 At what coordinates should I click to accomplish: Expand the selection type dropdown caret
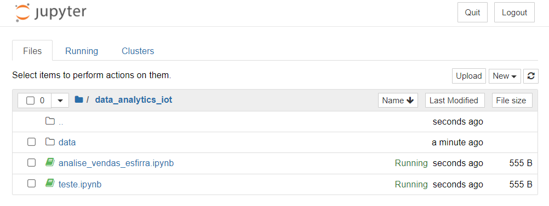coord(60,101)
